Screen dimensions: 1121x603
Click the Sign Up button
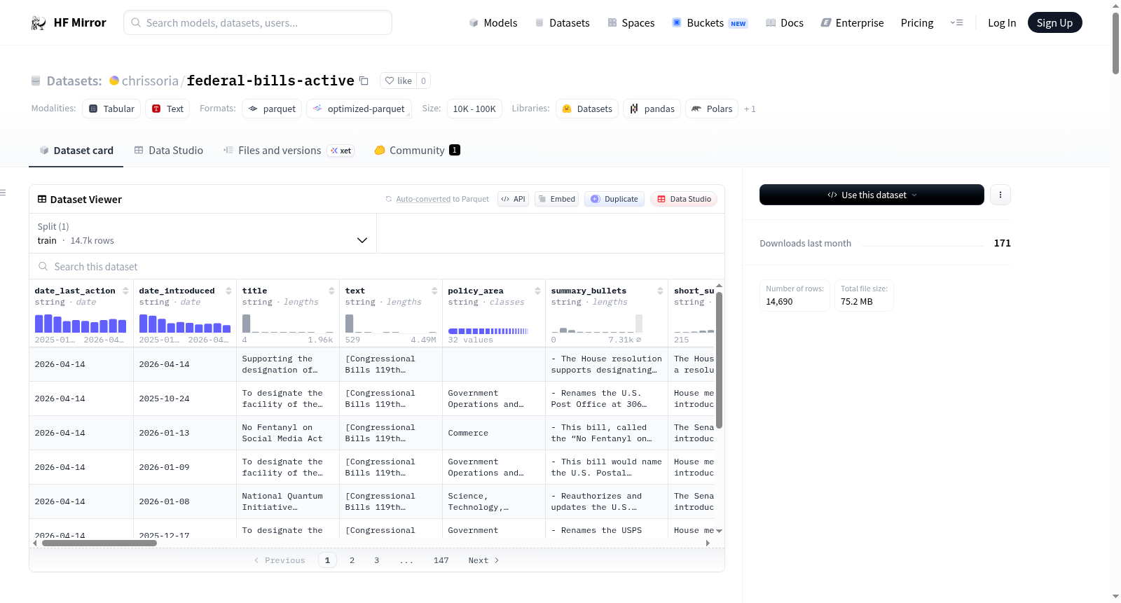[x=1054, y=22]
